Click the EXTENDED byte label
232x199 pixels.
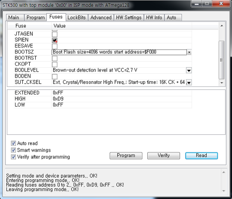point(27,93)
